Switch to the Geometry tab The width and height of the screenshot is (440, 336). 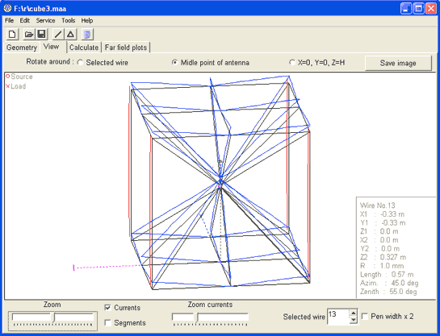click(x=22, y=48)
